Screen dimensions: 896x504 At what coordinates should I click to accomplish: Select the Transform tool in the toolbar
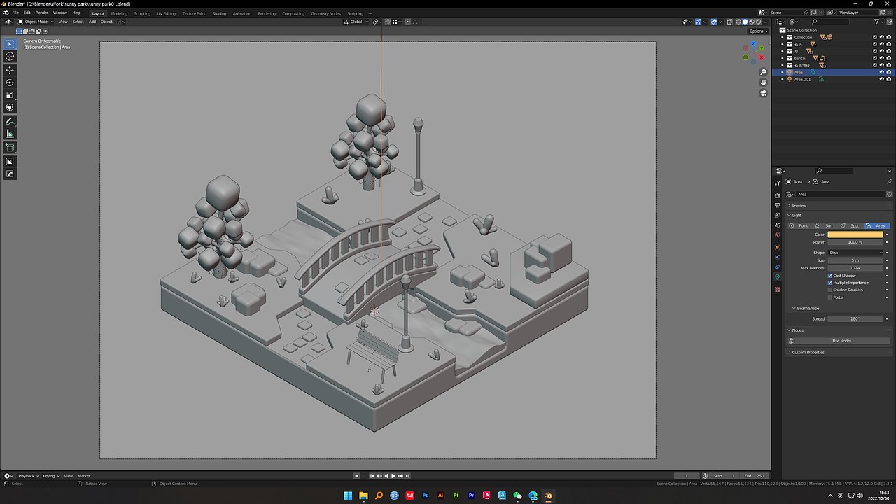pyautogui.click(x=10, y=107)
